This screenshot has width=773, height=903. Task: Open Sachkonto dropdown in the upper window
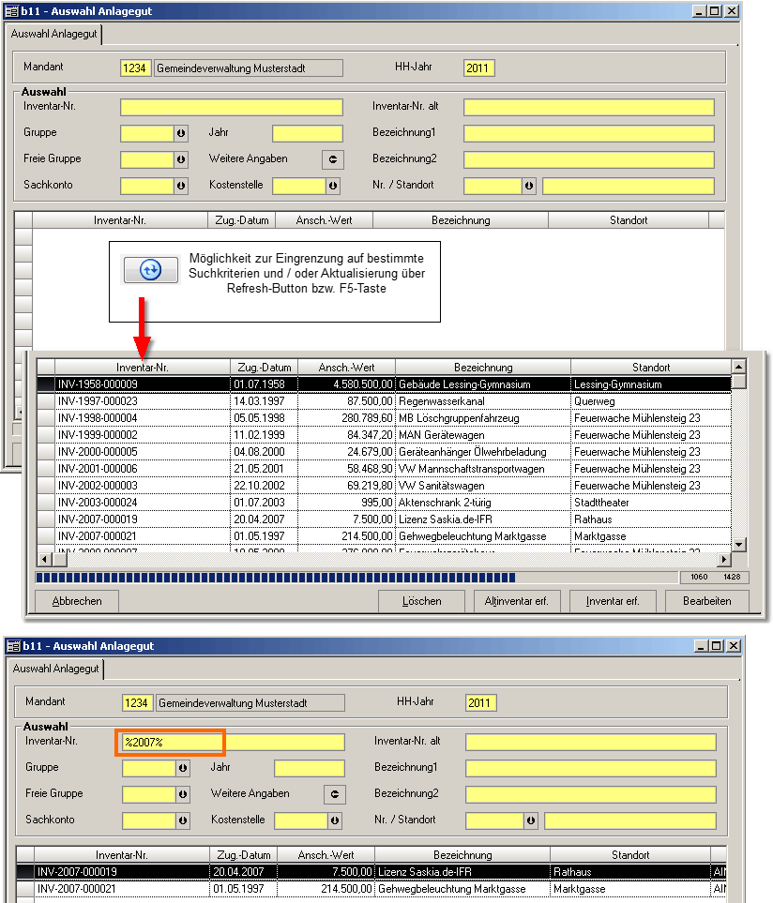181,186
